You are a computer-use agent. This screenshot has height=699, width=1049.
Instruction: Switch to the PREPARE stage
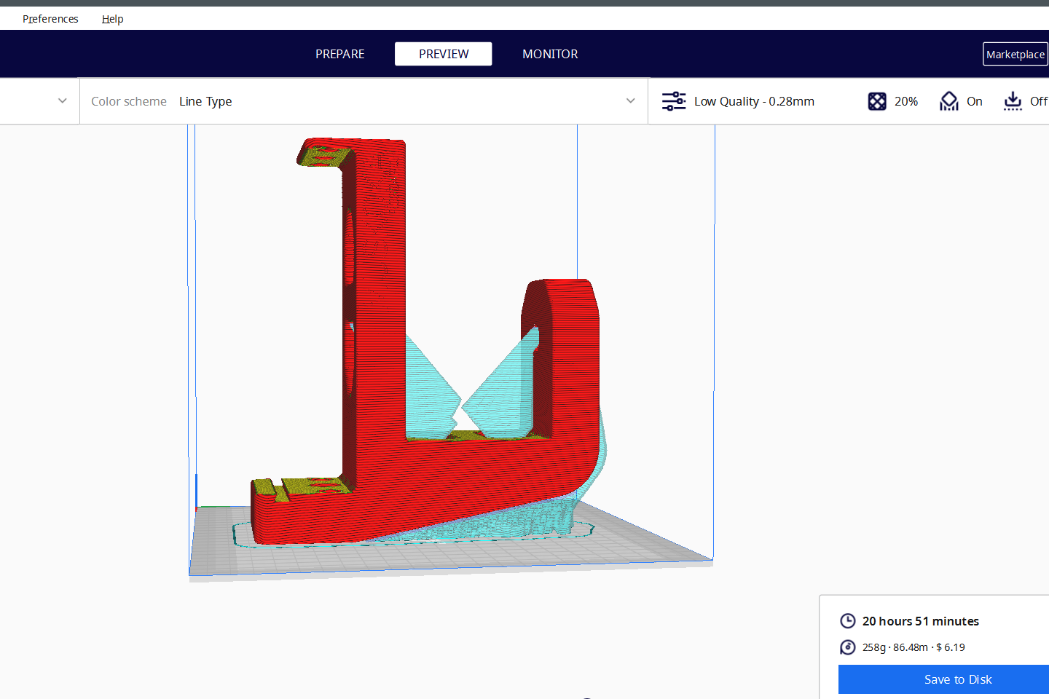coord(340,54)
